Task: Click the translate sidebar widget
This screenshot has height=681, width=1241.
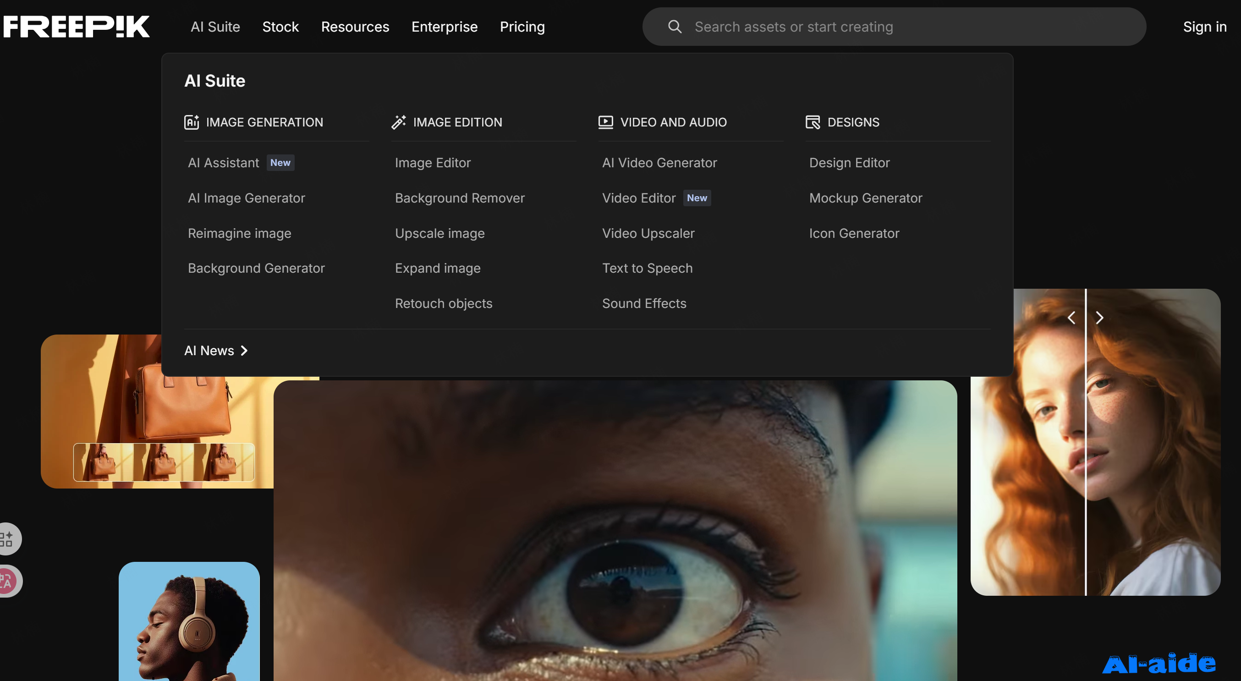Action: coord(8,581)
